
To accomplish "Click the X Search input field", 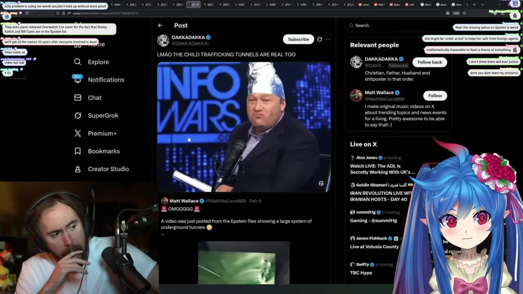I will click(x=398, y=25).
